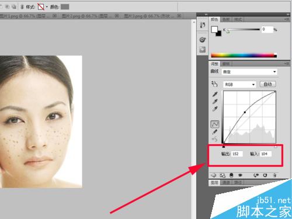Toggle clip-to-layer icon in adjustments footer
This screenshot has height=219, width=292.
(x=231, y=175)
